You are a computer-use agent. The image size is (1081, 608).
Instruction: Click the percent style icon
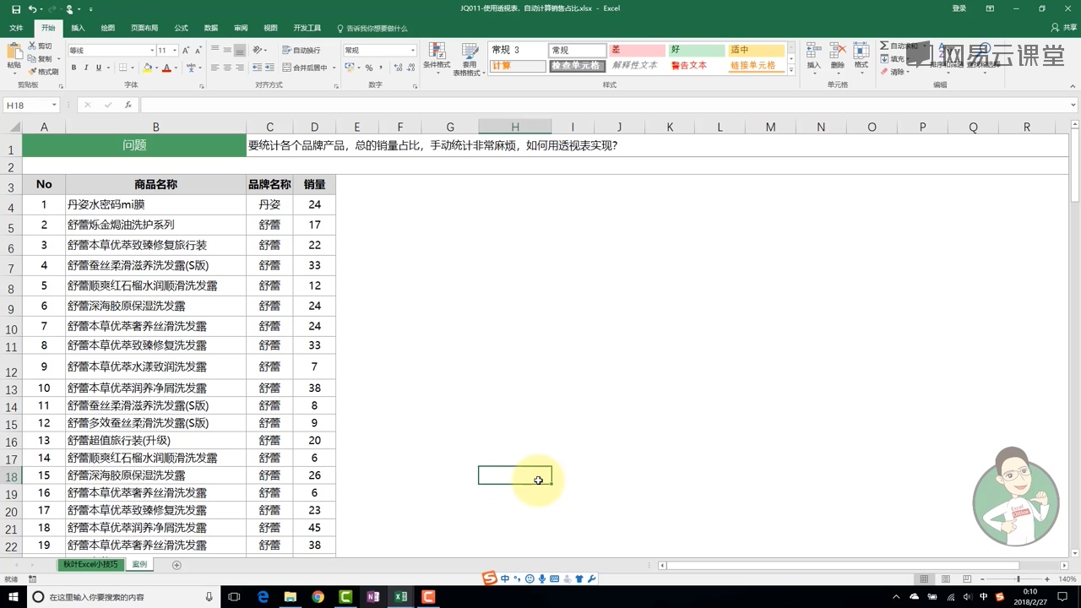click(369, 68)
